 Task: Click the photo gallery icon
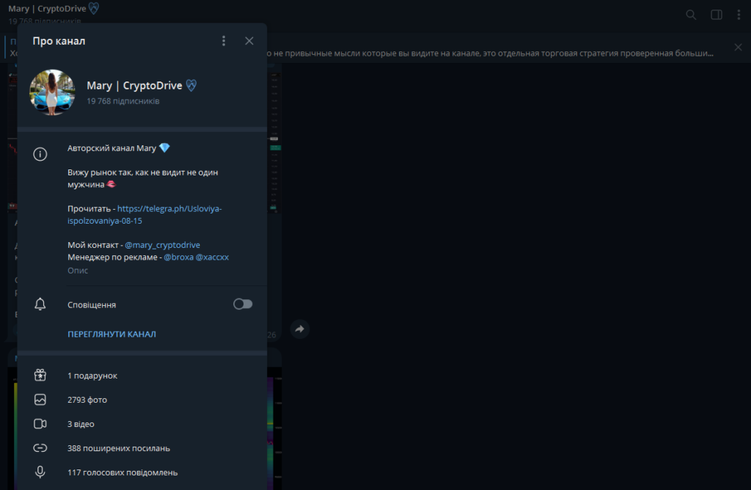pyautogui.click(x=40, y=400)
